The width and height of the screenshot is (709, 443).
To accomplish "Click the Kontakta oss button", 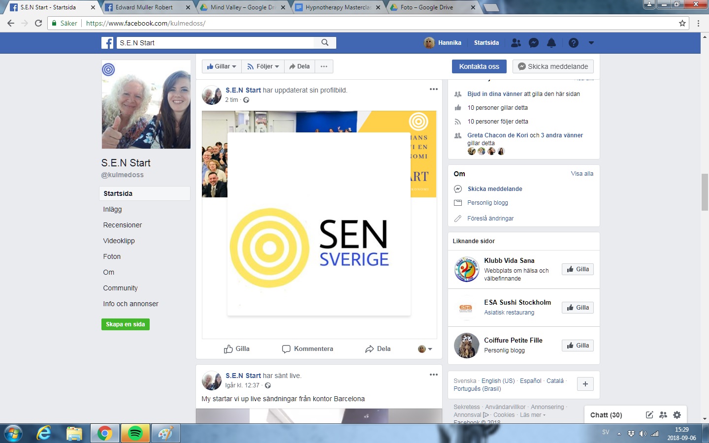I will [479, 66].
